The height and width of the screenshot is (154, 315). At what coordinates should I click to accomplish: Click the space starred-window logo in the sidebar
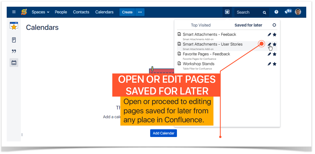(x=14, y=26)
